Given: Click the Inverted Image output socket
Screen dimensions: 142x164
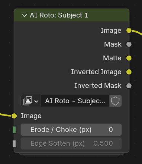Looking at the screenshot, I should 129,72.
